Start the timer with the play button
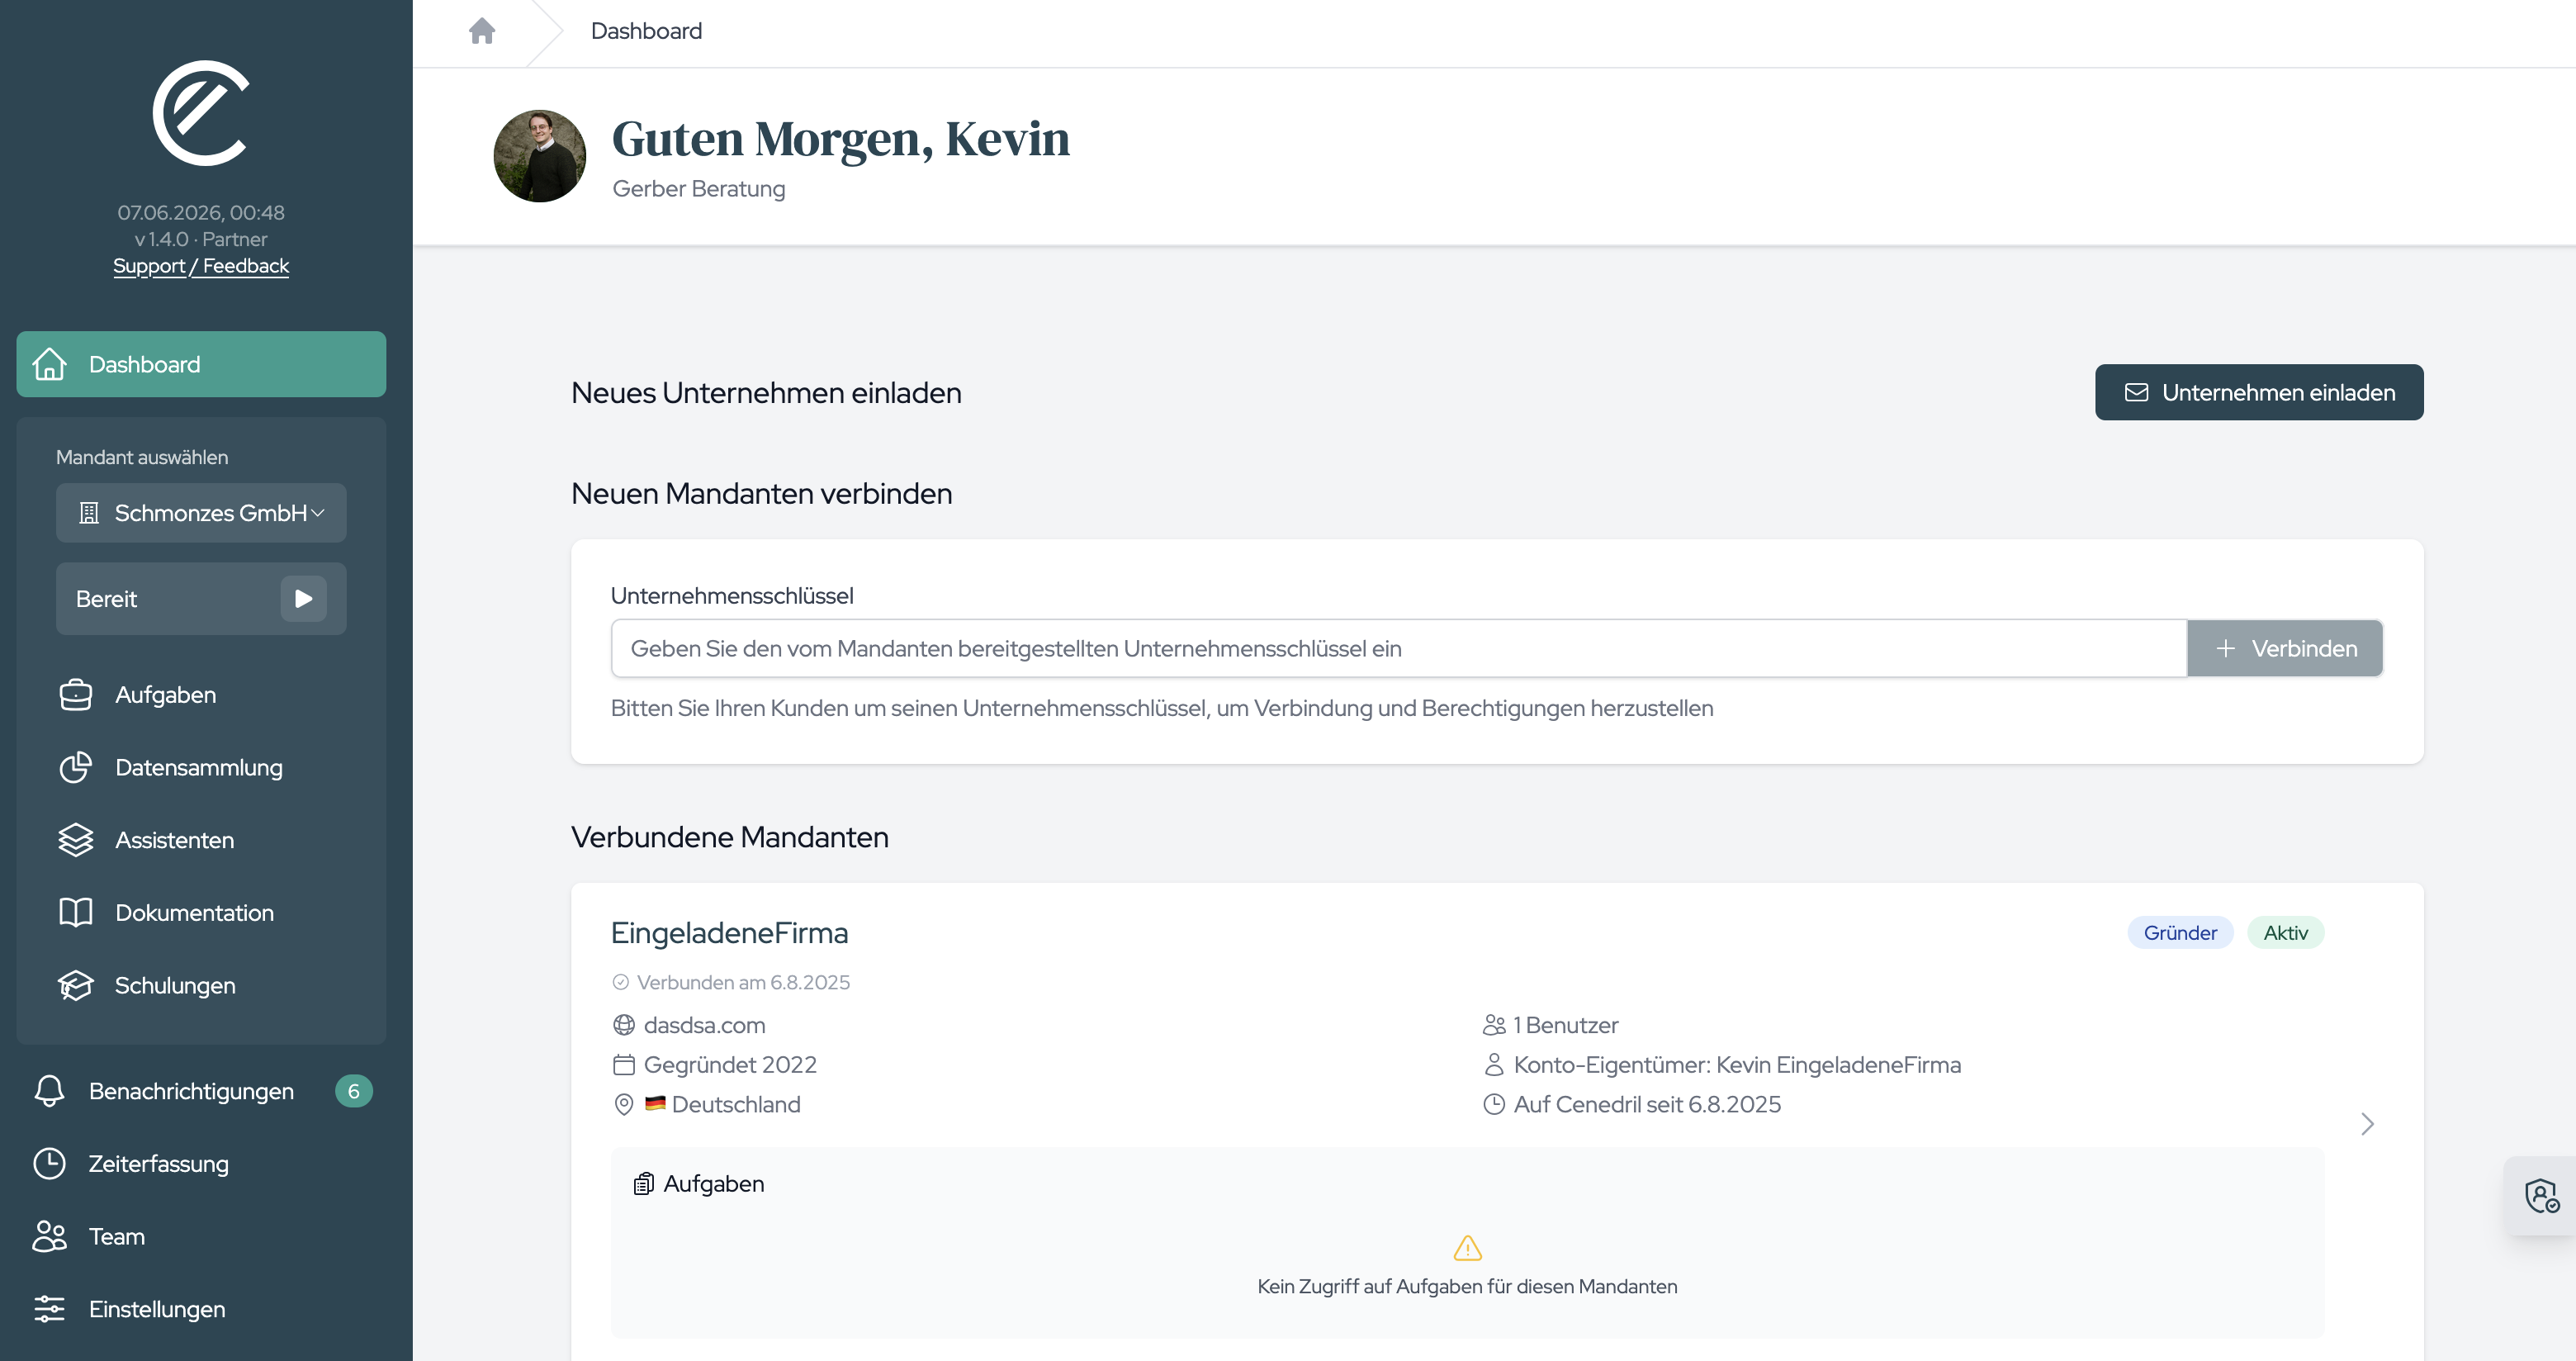 point(304,599)
